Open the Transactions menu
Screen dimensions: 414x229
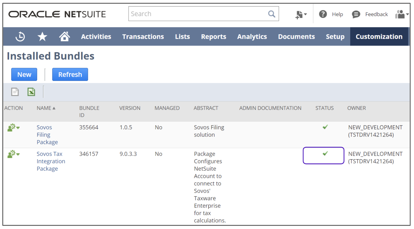tap(143, 37)
